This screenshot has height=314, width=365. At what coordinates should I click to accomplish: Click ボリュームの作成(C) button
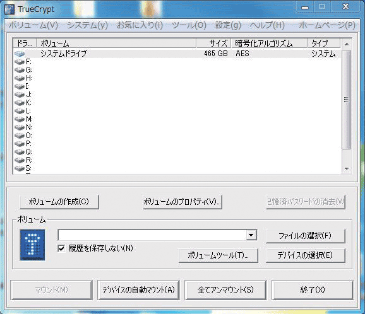59,202
